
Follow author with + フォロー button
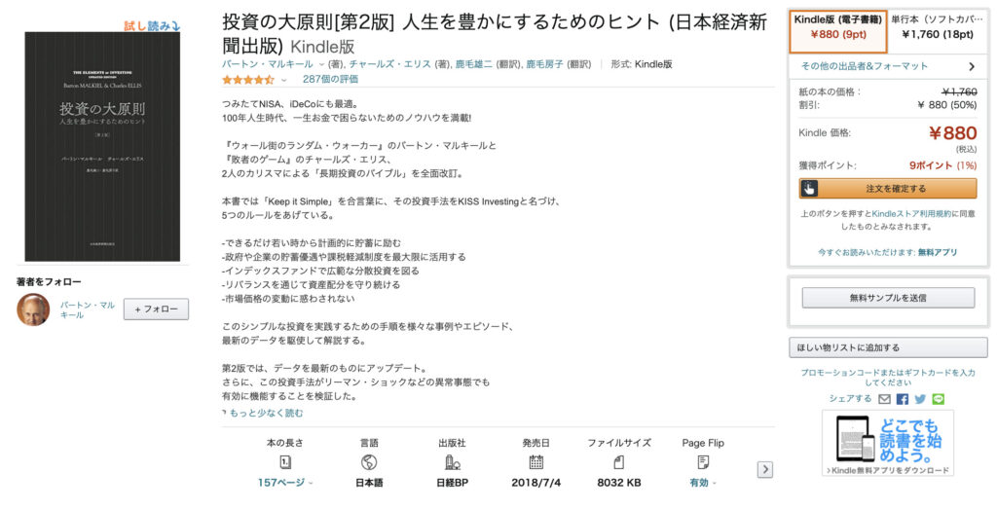click(157, 309)
